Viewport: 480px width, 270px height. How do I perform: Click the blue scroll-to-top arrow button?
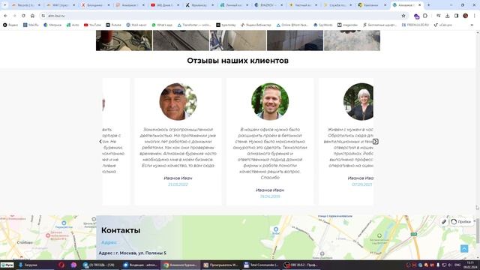pyautogui.click(x=464, y=248)
